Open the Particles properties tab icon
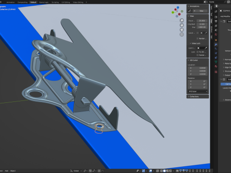231x173 pixels. 216,49
